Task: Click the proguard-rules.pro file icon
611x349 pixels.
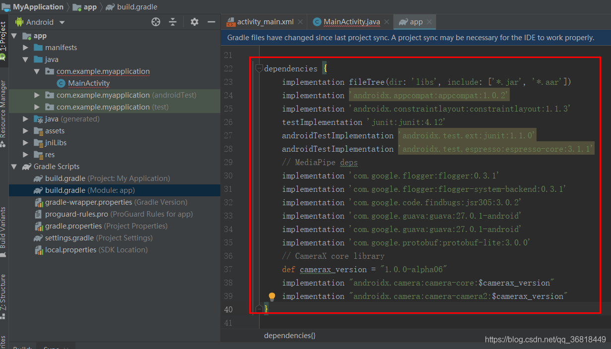Action: click(38, 214)
